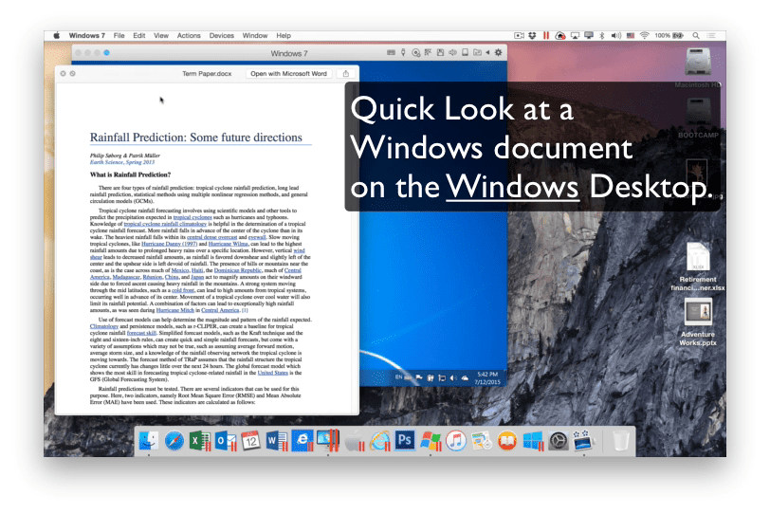This screenshot has height=514, width=770.
Task: Click the AirPlay icon in the menu bar
Action: click(575, 35)
